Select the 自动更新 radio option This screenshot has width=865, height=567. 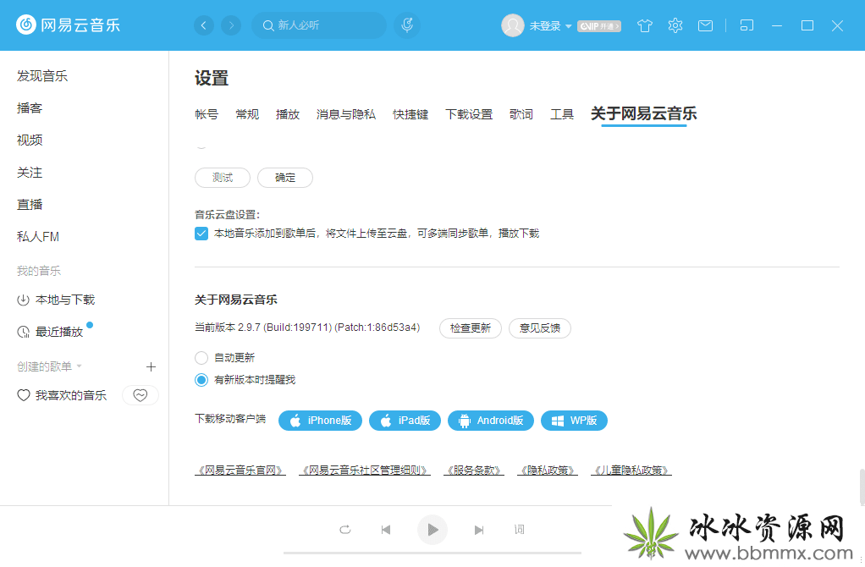coord(201,358)
